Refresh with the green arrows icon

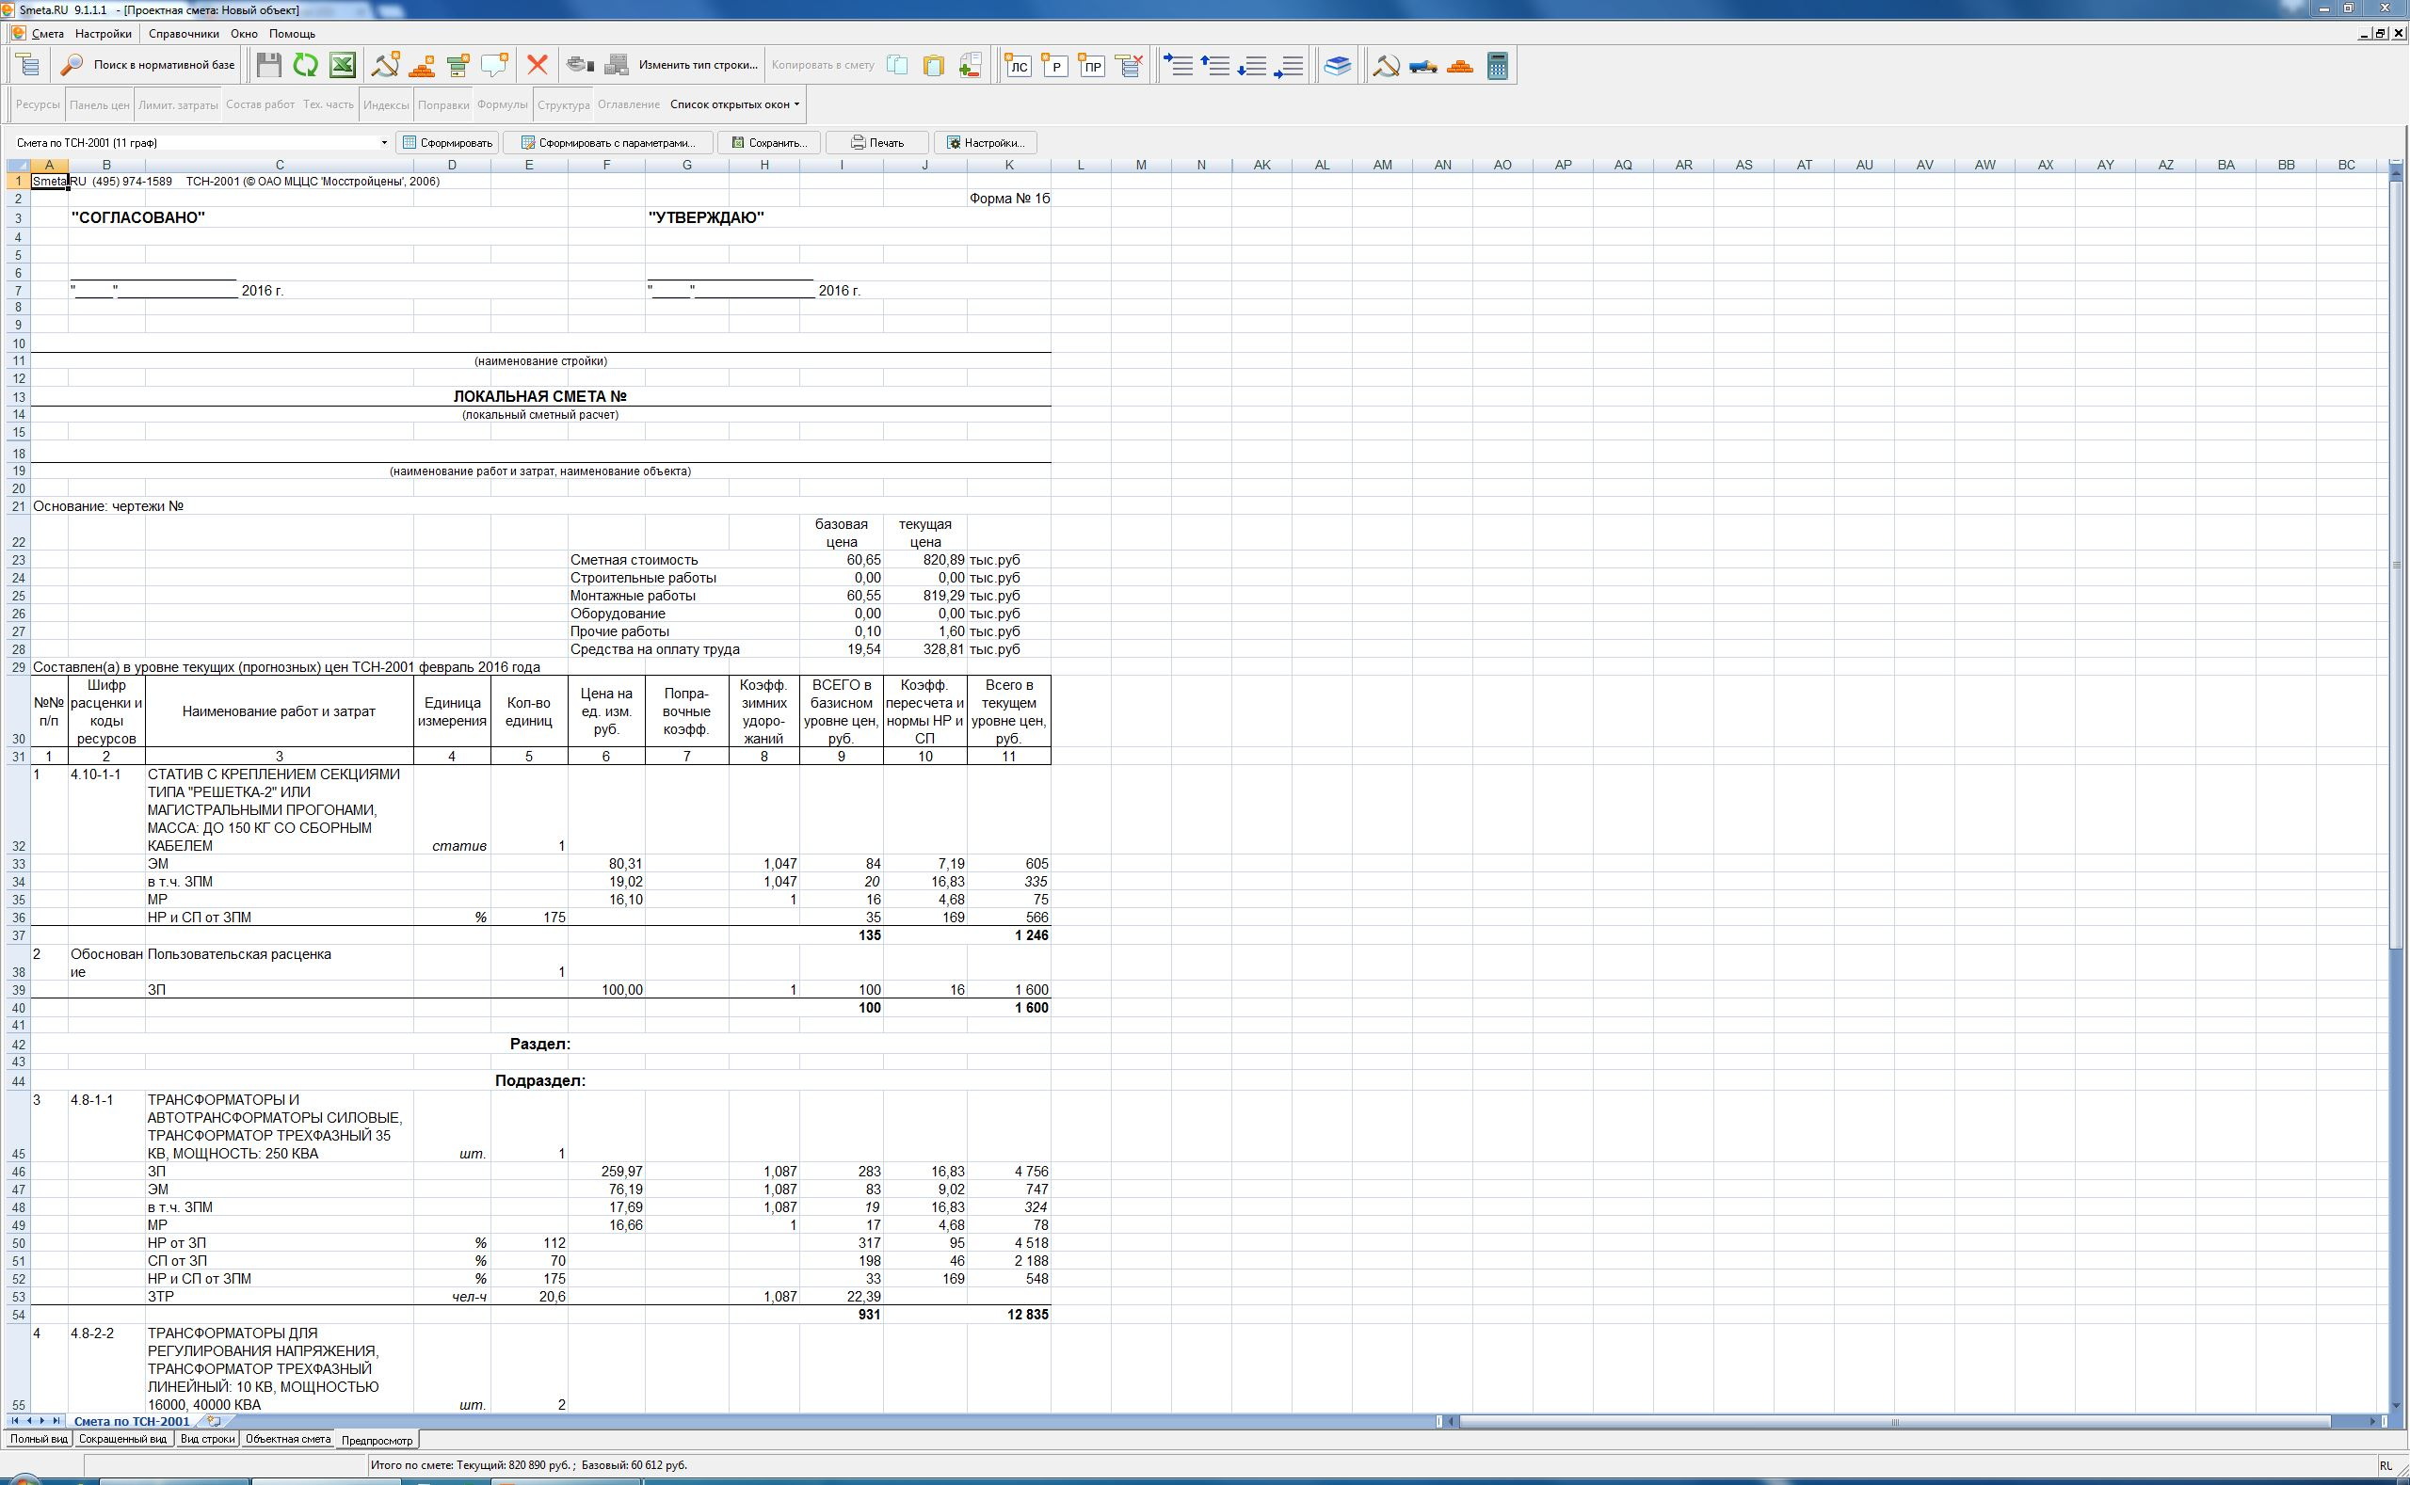click(x=306, y=65)
